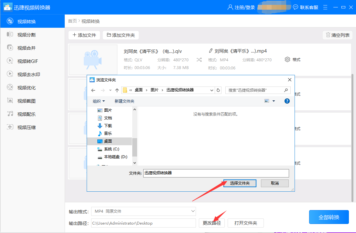Click 桌面 in the address bar path
The height and width of the screenshot is (233, 356).
click(139, 90)
